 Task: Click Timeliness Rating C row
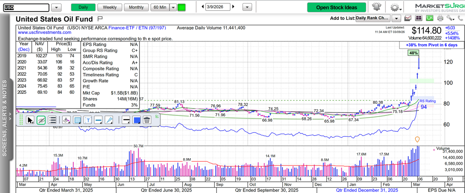(110, 74)
